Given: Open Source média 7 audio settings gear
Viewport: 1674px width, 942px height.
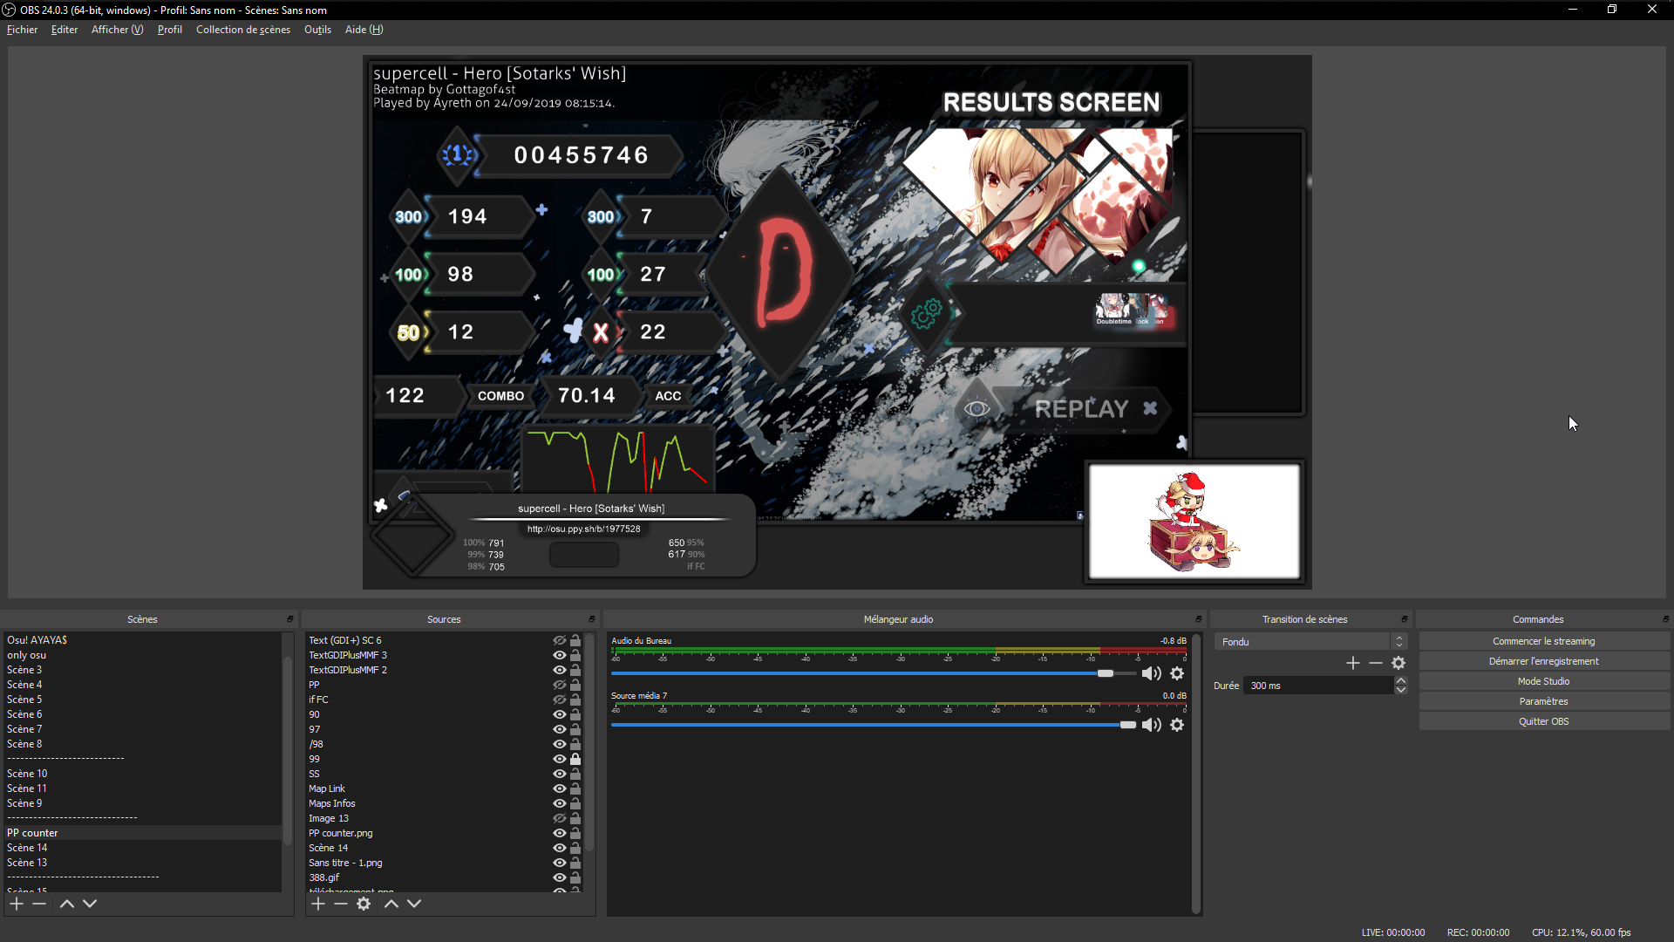Looking at the screenshot, I should (1177, 725).
